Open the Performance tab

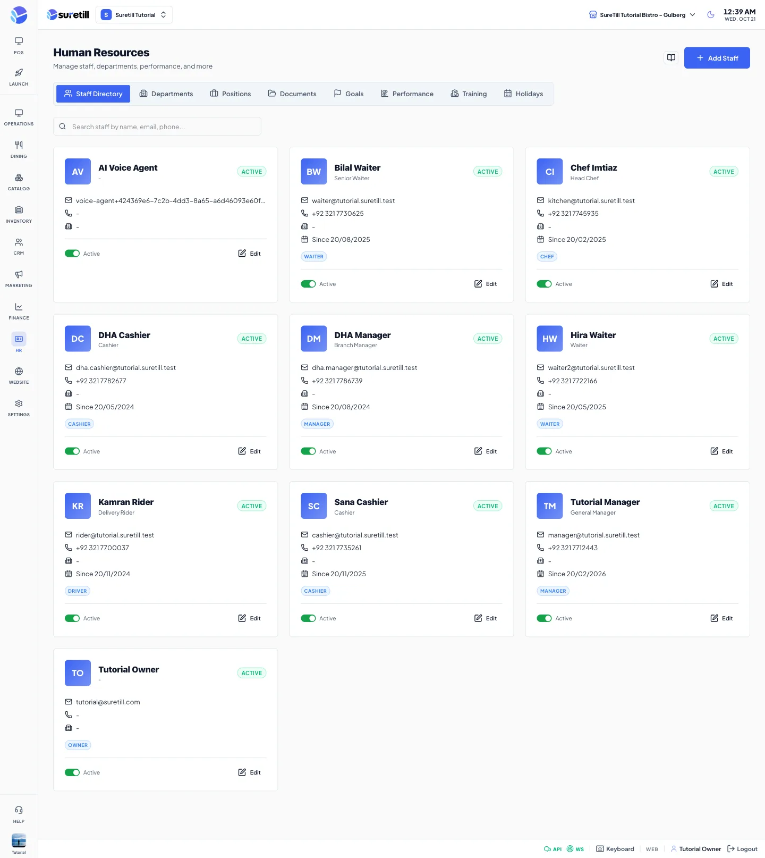point(407,94)
